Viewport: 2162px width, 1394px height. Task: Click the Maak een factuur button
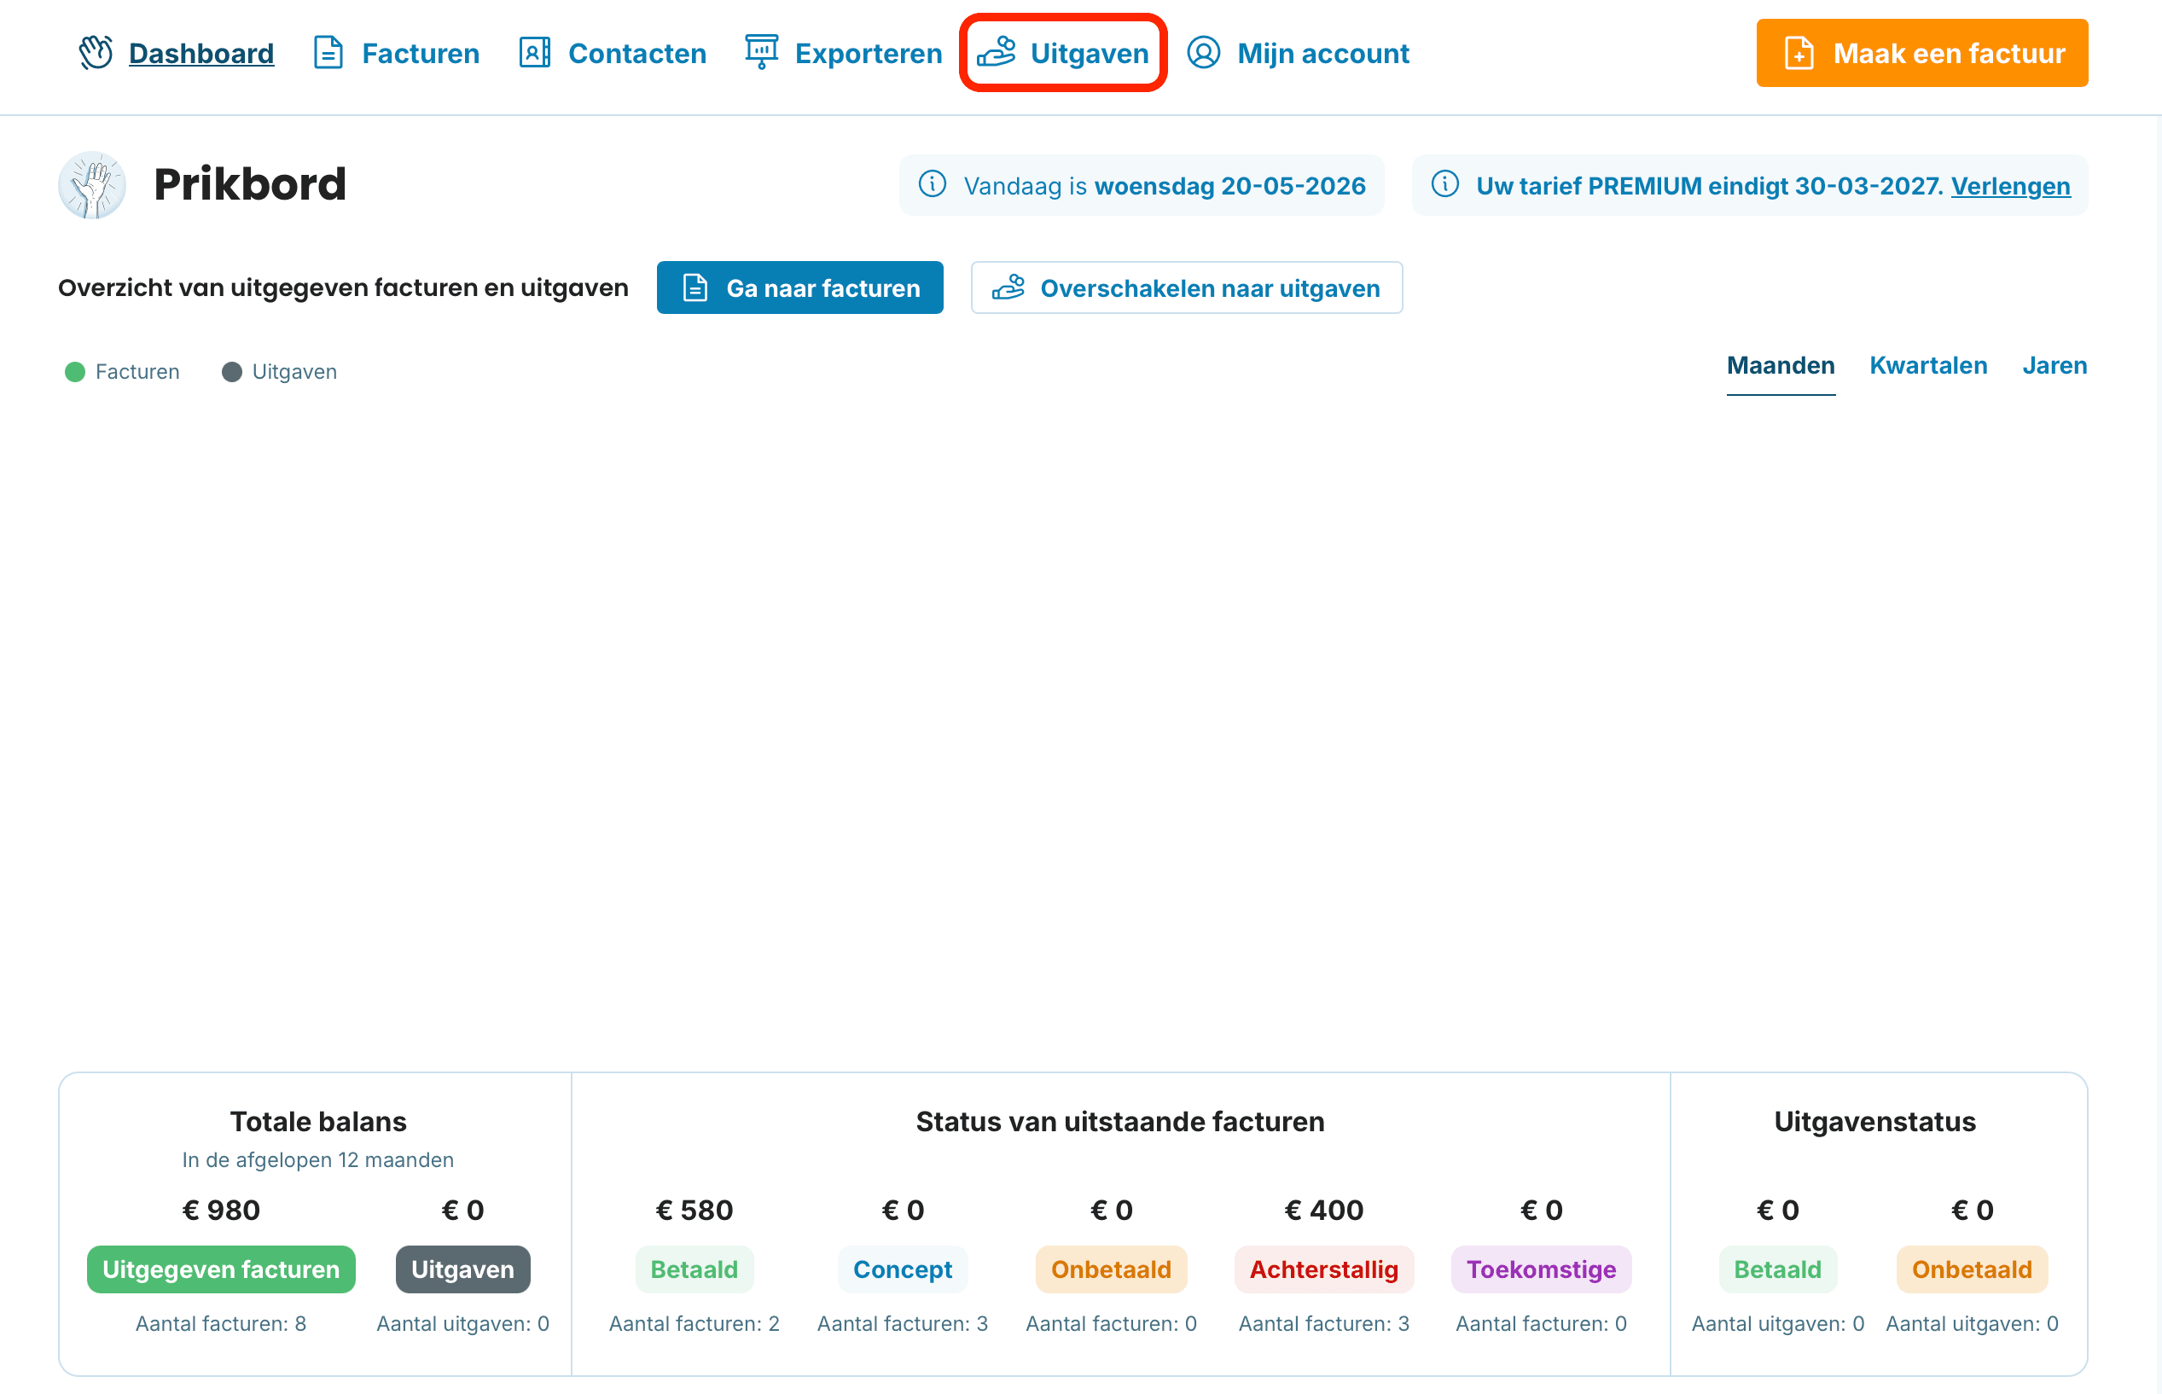pyautogui.click(x=1921, y=54)
